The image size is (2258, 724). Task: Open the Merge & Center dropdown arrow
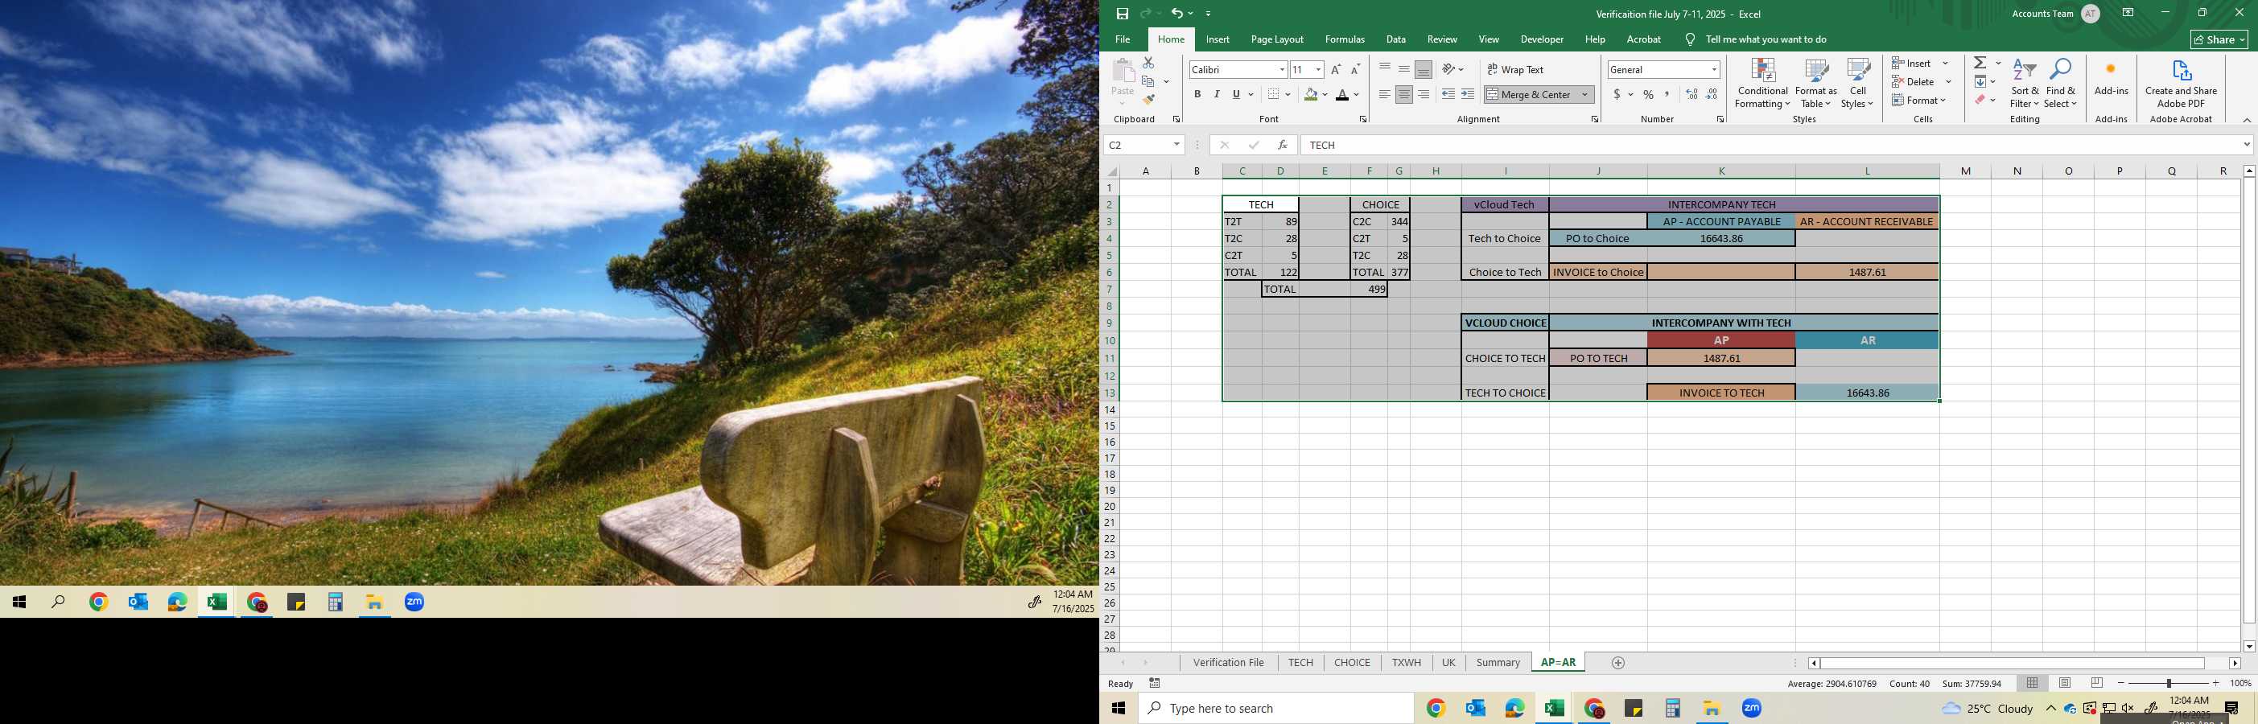[1584, 95]
